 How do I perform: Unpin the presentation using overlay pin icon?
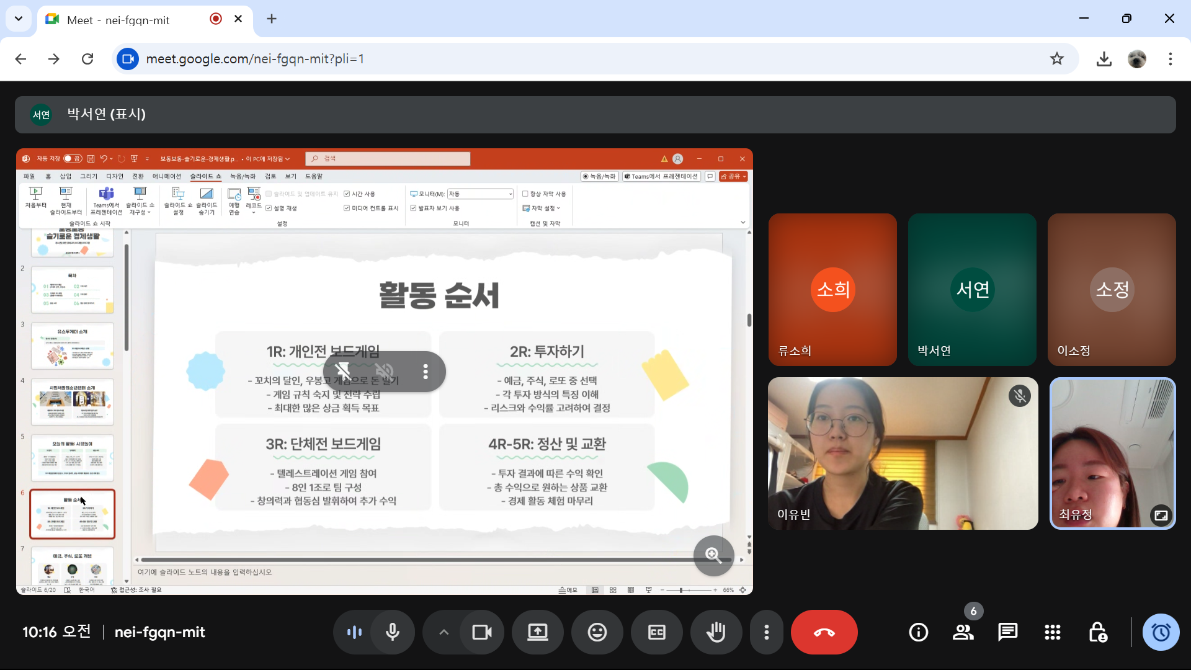(342, 372)
